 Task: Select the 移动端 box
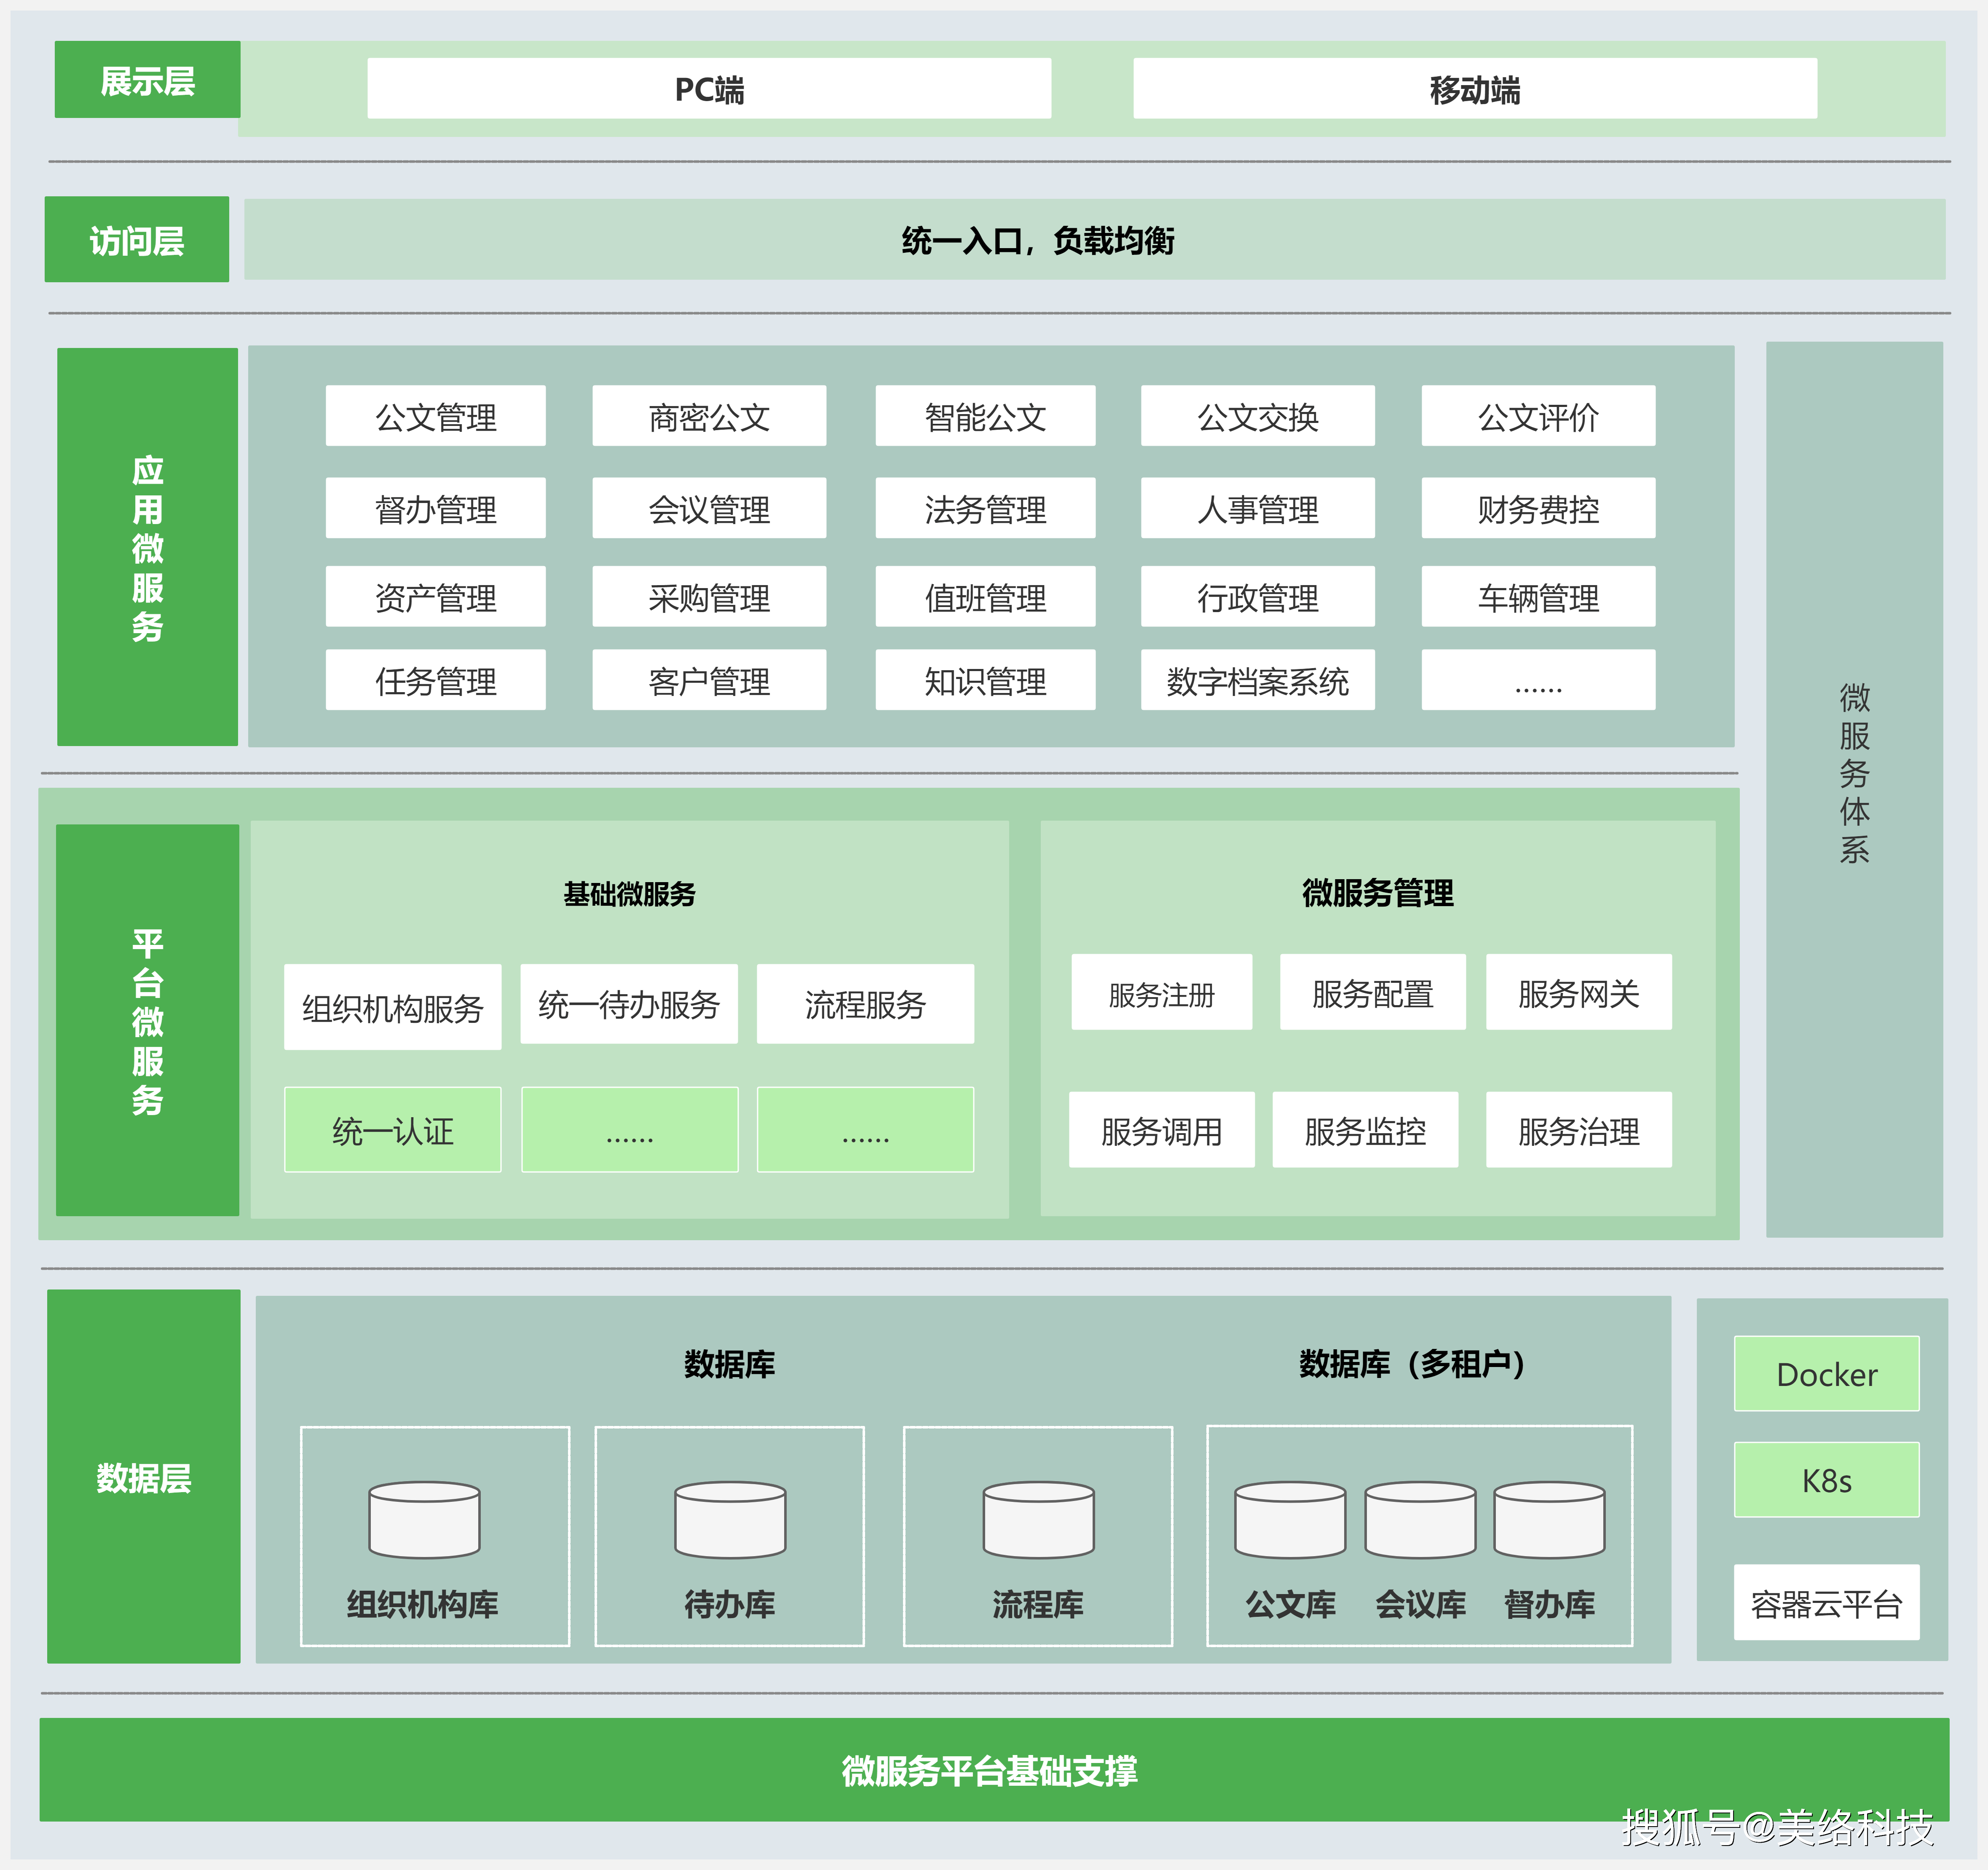tap(1475, 88)
